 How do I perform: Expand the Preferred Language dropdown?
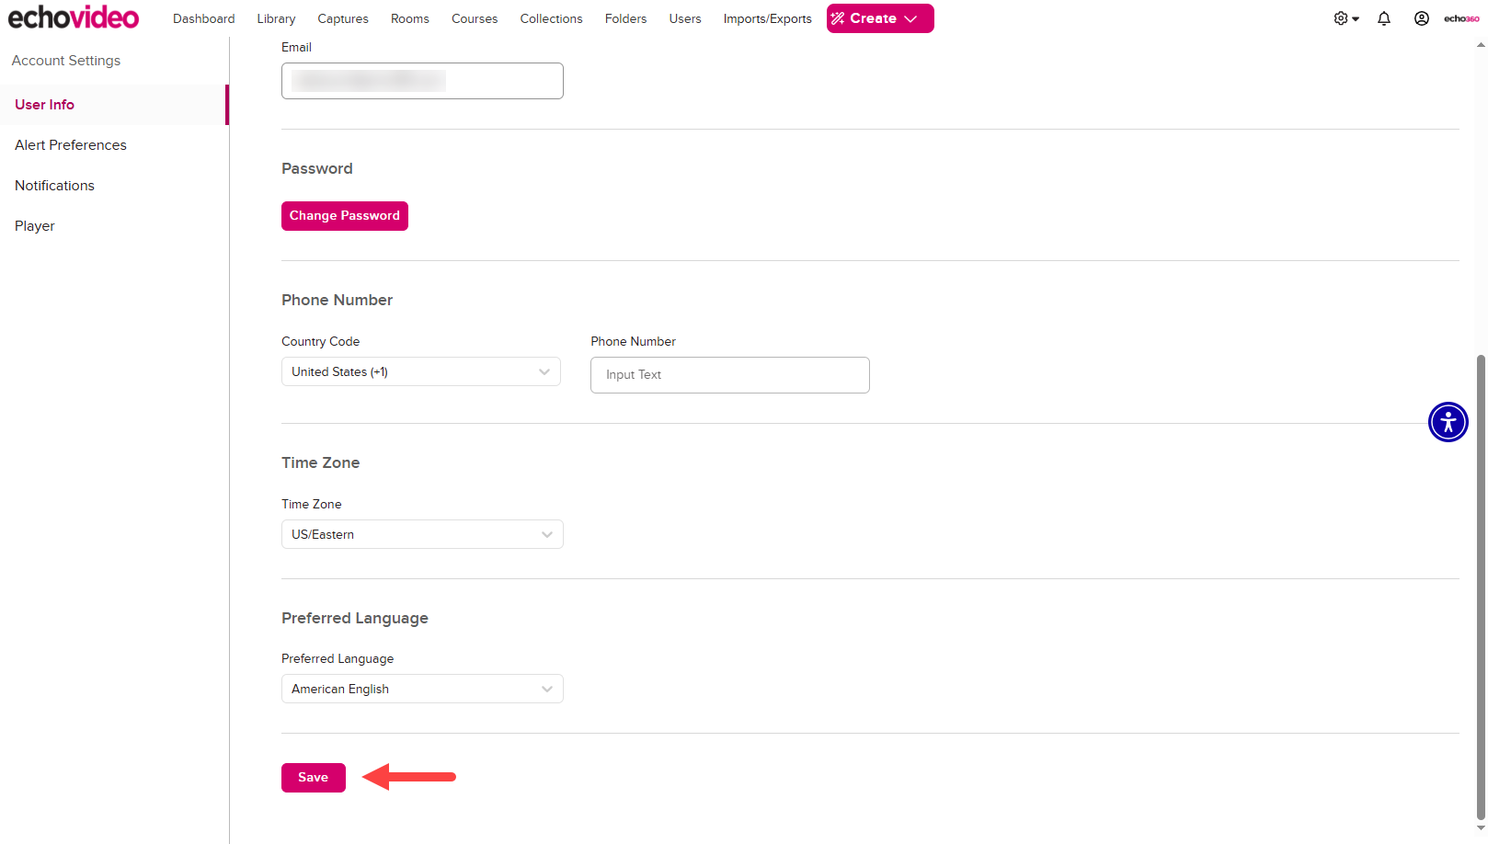tap(421, 689)
